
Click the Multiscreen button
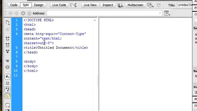point(135,5)
